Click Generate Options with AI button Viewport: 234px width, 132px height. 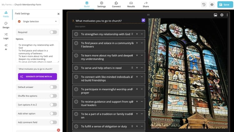tap(37, 77)
